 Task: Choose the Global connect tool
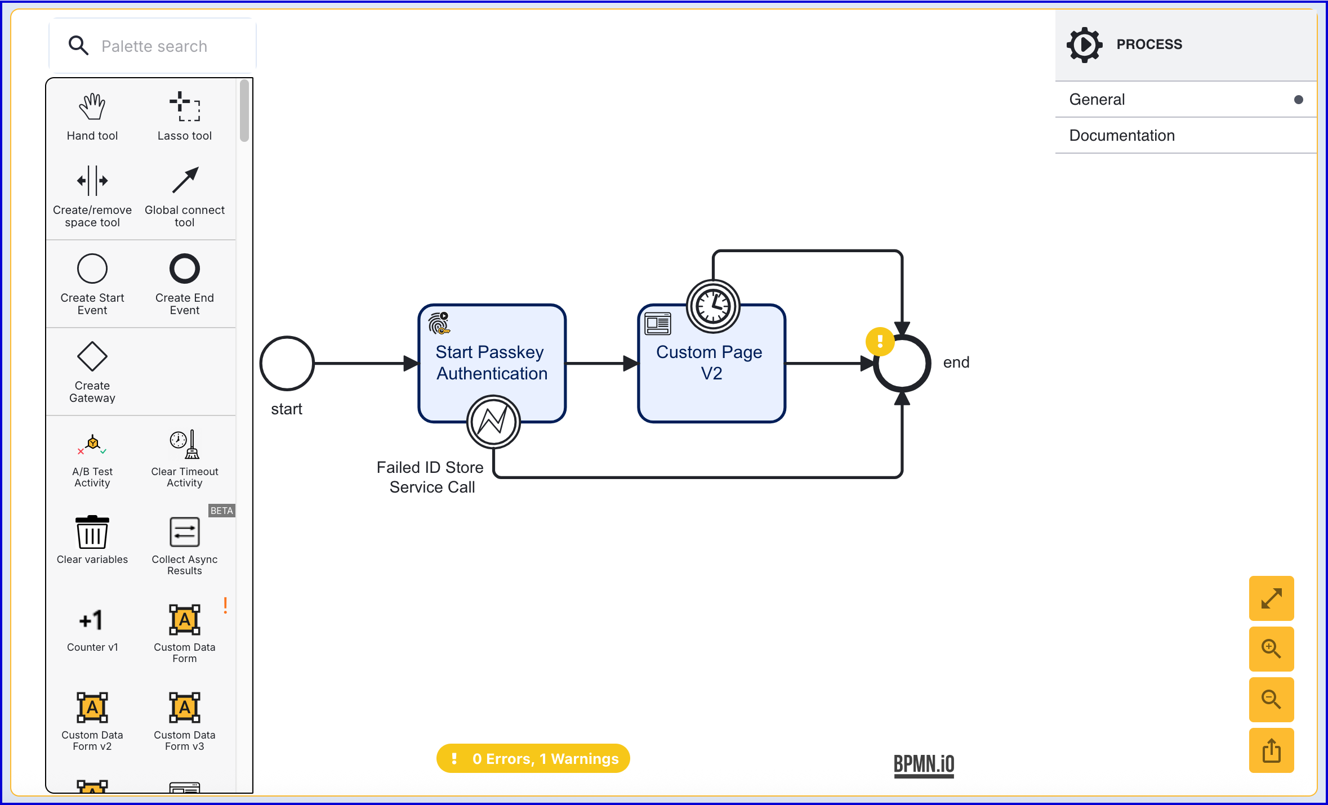185,181
